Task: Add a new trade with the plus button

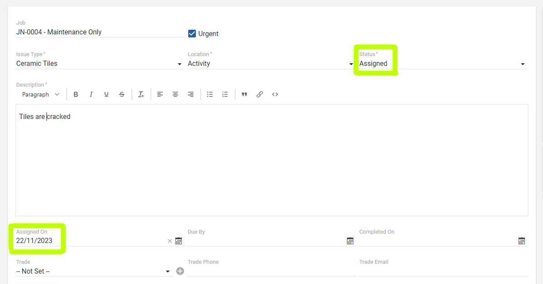Action: click(180, 271)
